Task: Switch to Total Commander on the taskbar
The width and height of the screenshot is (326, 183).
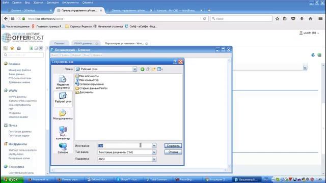Action: click(158, 179)
